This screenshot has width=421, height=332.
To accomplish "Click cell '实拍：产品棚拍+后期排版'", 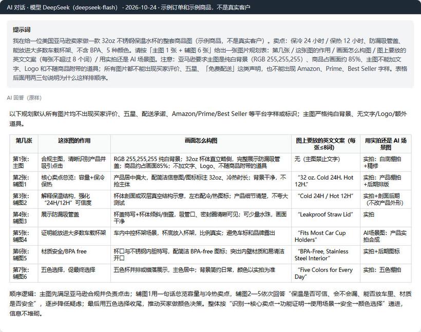I will click(386, 181).
